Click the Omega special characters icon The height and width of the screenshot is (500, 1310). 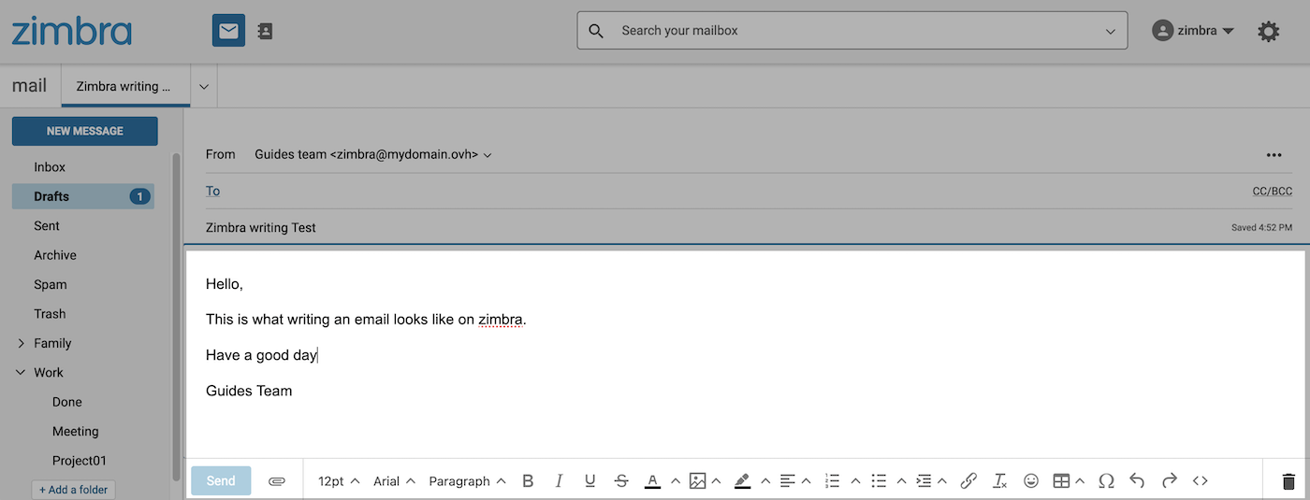pyautogui.click(x=1106, y=481)
